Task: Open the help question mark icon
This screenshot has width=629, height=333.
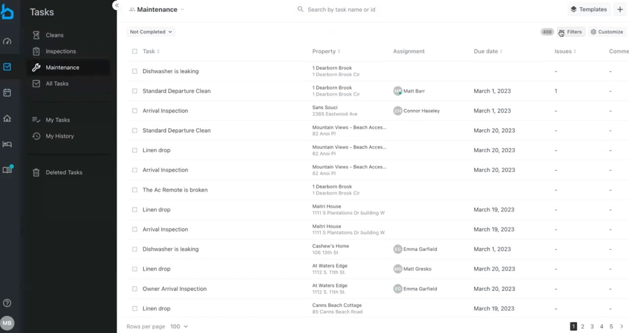Action: [7, 303]
